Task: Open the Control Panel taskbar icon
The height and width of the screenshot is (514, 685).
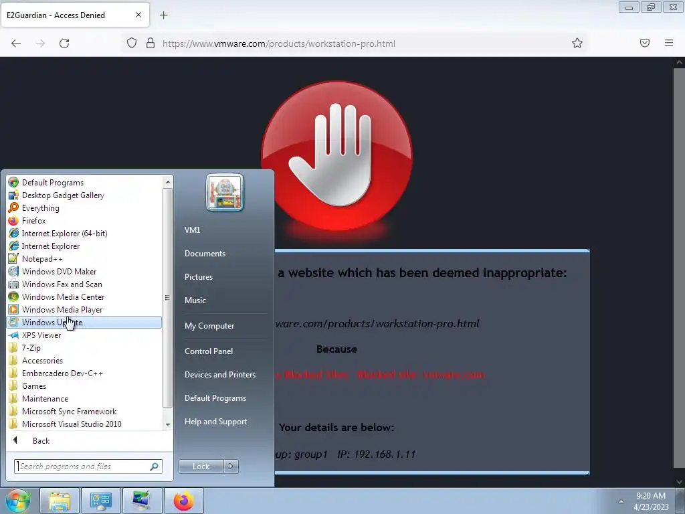Action: click(100, 501)
